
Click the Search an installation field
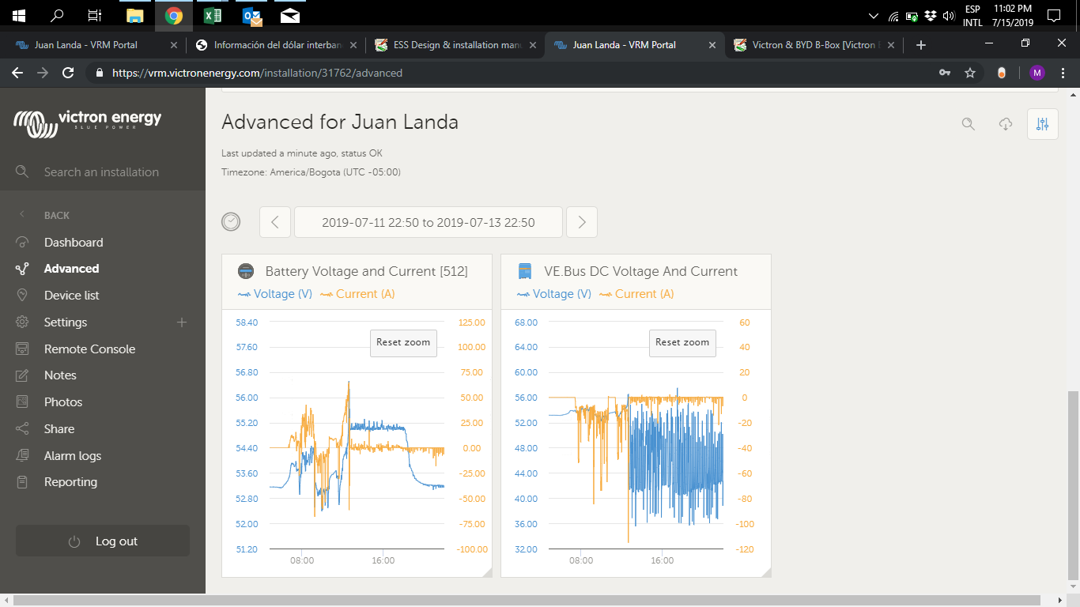(103, 172)
